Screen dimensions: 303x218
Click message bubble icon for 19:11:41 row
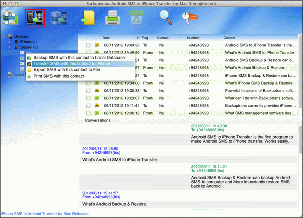tap(97, 106)
